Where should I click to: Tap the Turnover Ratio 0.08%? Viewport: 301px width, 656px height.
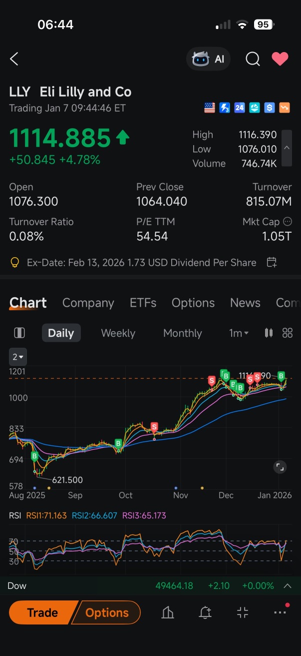pos(26,236)
